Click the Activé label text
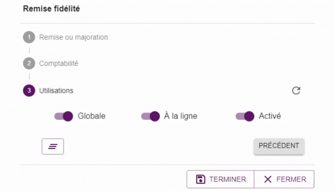Screen dimensions: 335x191 [270, 116]
